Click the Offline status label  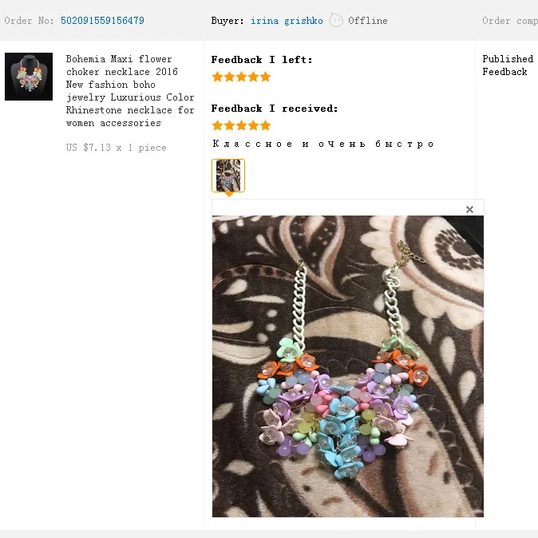[x=368, y=21]
